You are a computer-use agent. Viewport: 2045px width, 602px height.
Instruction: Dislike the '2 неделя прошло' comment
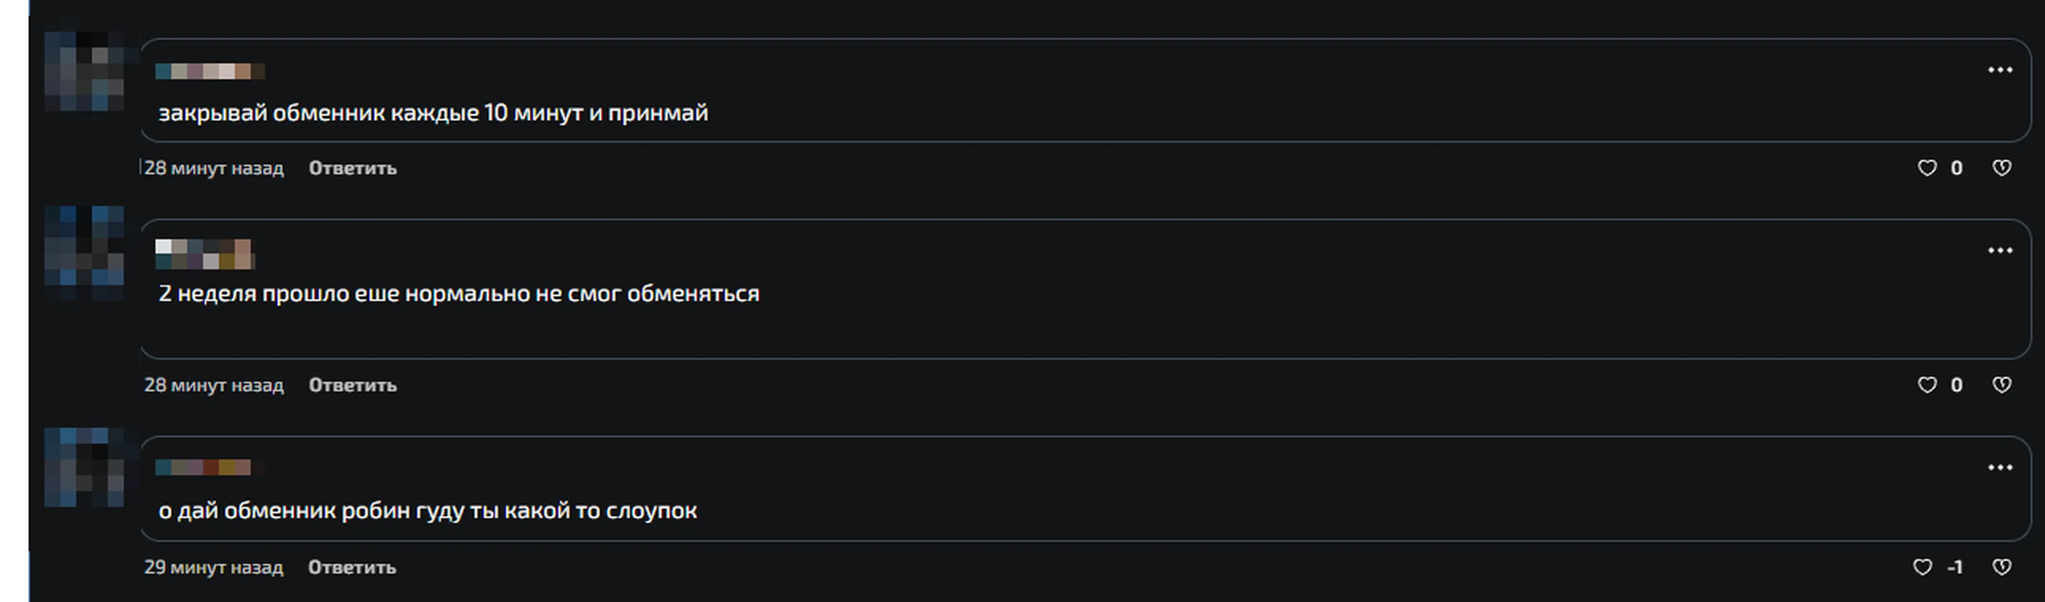coord(2002,385)
